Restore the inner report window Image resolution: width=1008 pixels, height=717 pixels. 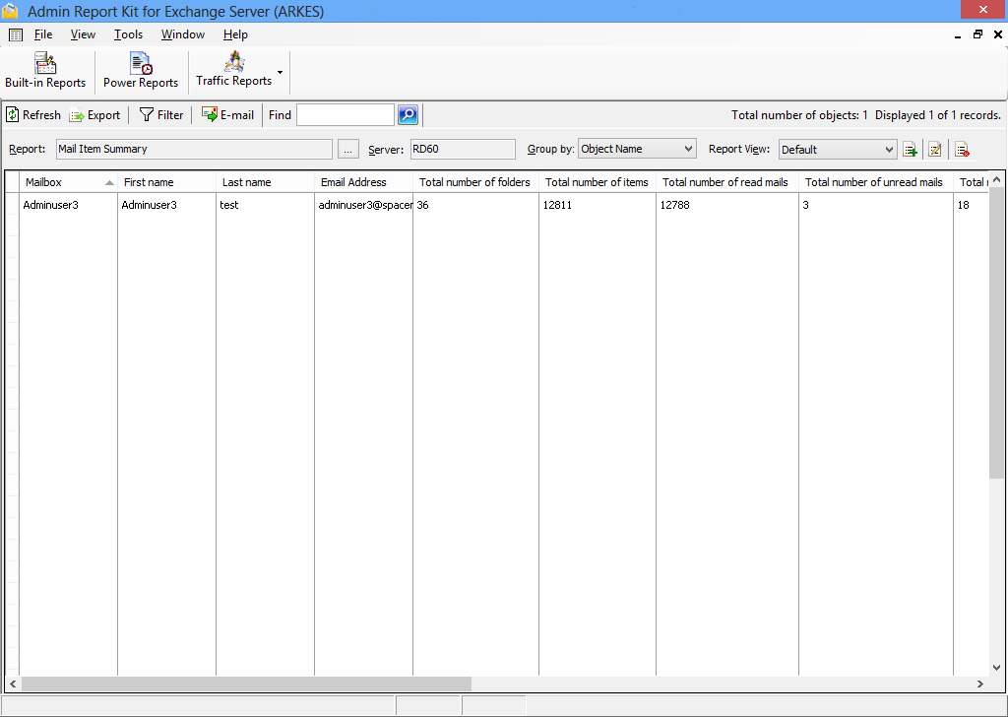tap(977, 34)
